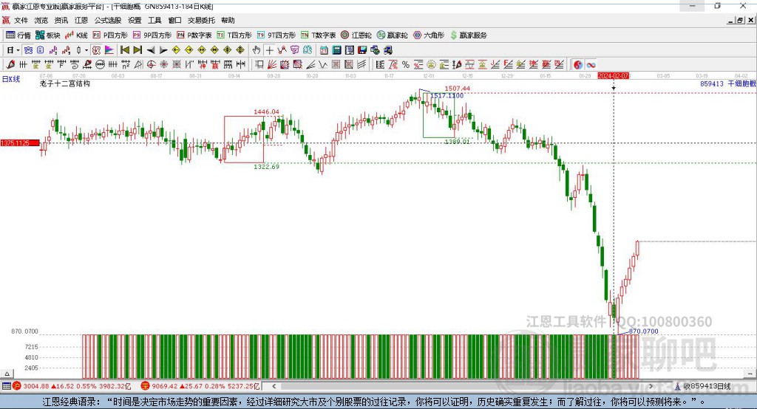The height and width of the screenshot is (409, 757).
Task: Select the hand pan tool
Action: coord(257,50)
